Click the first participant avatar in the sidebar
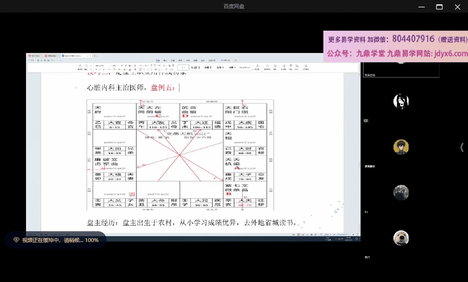 pos(401,101)
